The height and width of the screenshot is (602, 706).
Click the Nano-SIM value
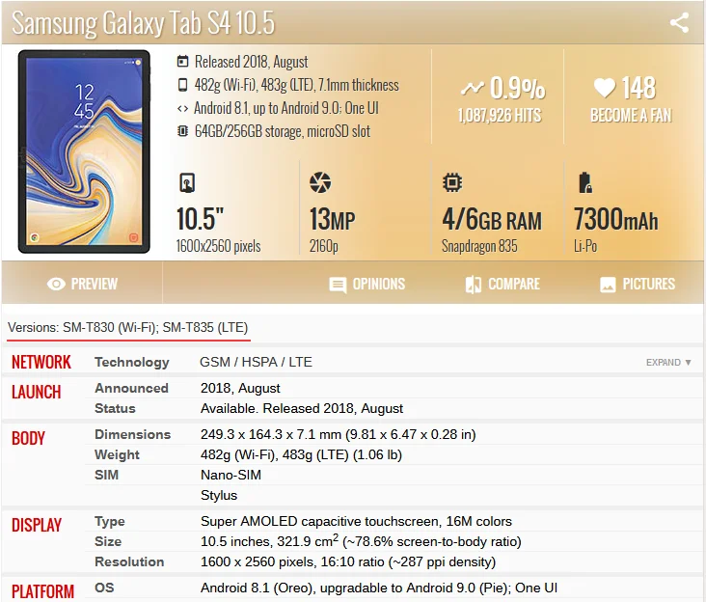coord(231,475)
